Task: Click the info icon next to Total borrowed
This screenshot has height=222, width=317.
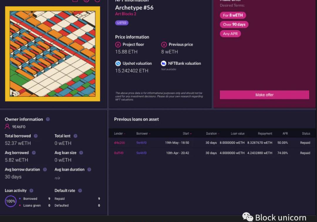Action: point(36,136)
